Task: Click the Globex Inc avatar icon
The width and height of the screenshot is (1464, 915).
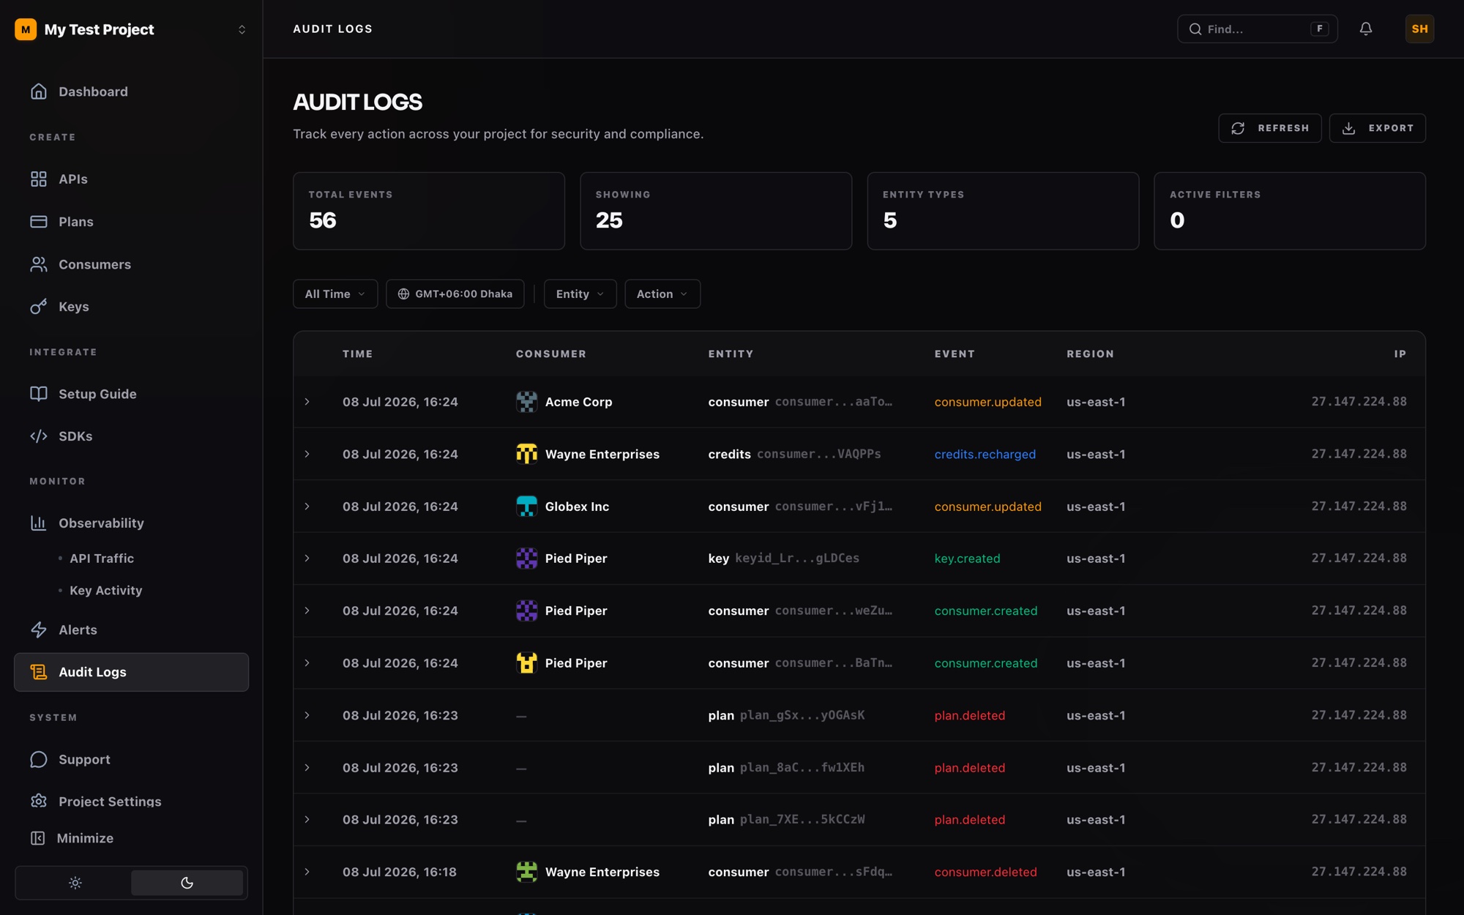Action: [526, 507]
